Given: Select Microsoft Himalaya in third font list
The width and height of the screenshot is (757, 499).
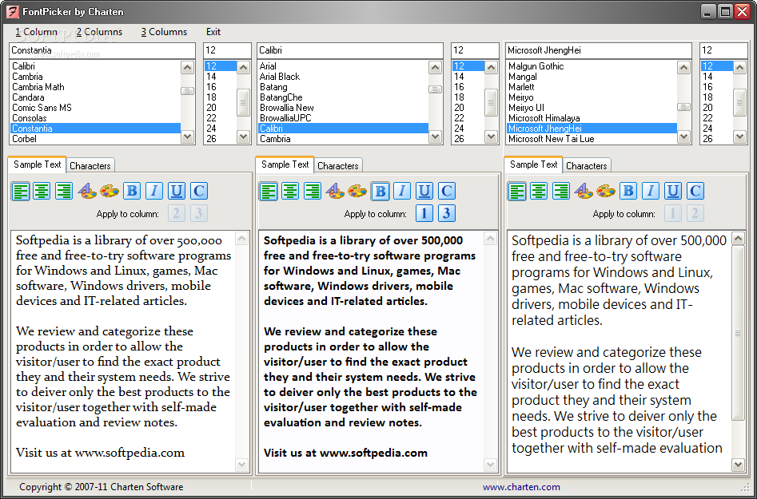Looking at the screenshot, I should [x=592, y=118].
